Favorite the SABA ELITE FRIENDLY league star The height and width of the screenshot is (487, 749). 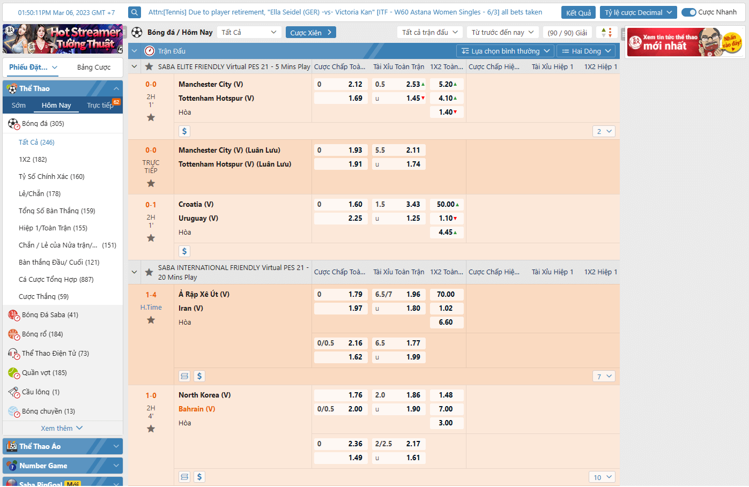coord(149,67)
